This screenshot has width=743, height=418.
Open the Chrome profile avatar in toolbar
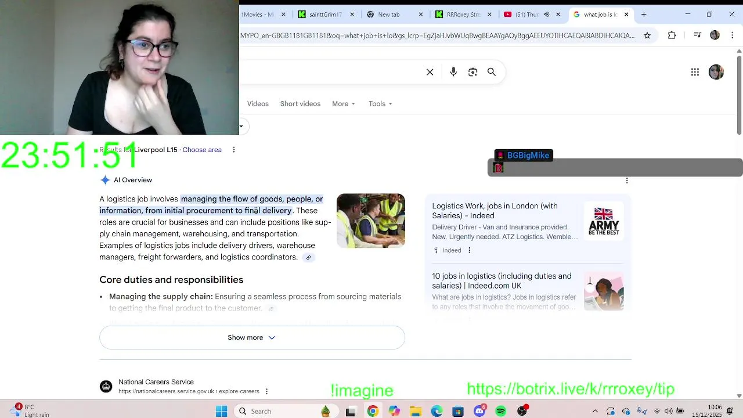[x=715, y=35]
